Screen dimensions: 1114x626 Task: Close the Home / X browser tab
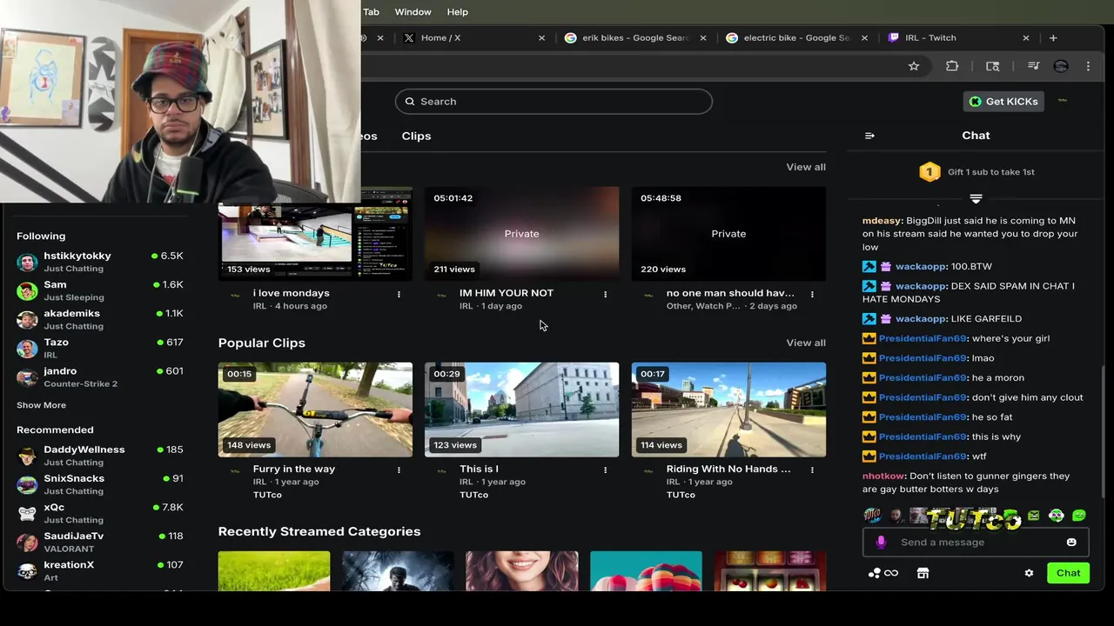541,37
